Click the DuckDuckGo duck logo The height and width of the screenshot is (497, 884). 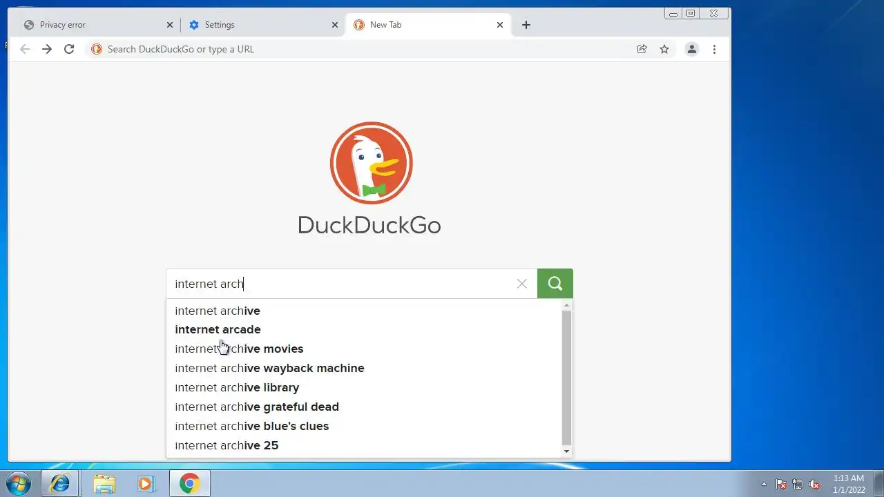pos(371,163)
